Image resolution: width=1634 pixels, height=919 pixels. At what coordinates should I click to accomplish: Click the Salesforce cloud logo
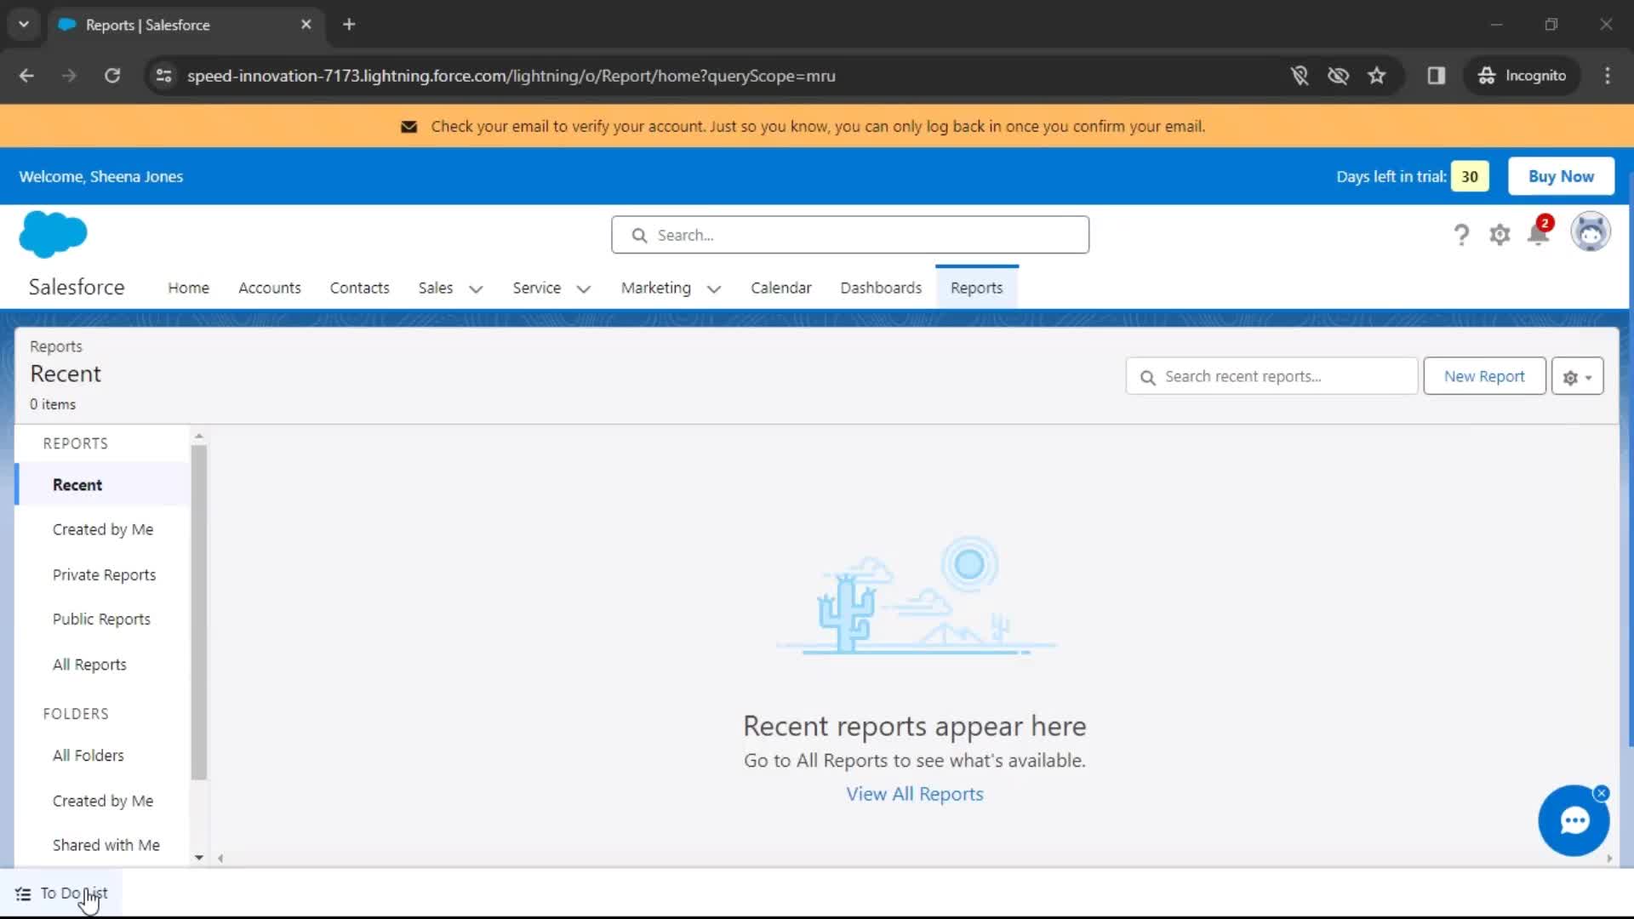pyautogui.click(x=53, y=234)
